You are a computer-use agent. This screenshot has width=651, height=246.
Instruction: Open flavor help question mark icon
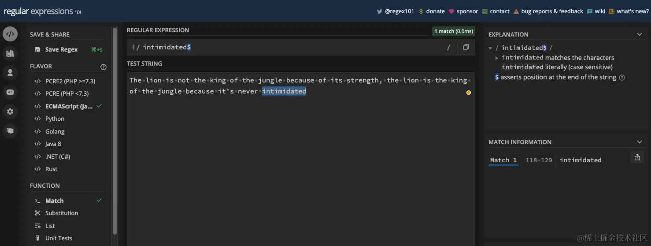(104, 67)
